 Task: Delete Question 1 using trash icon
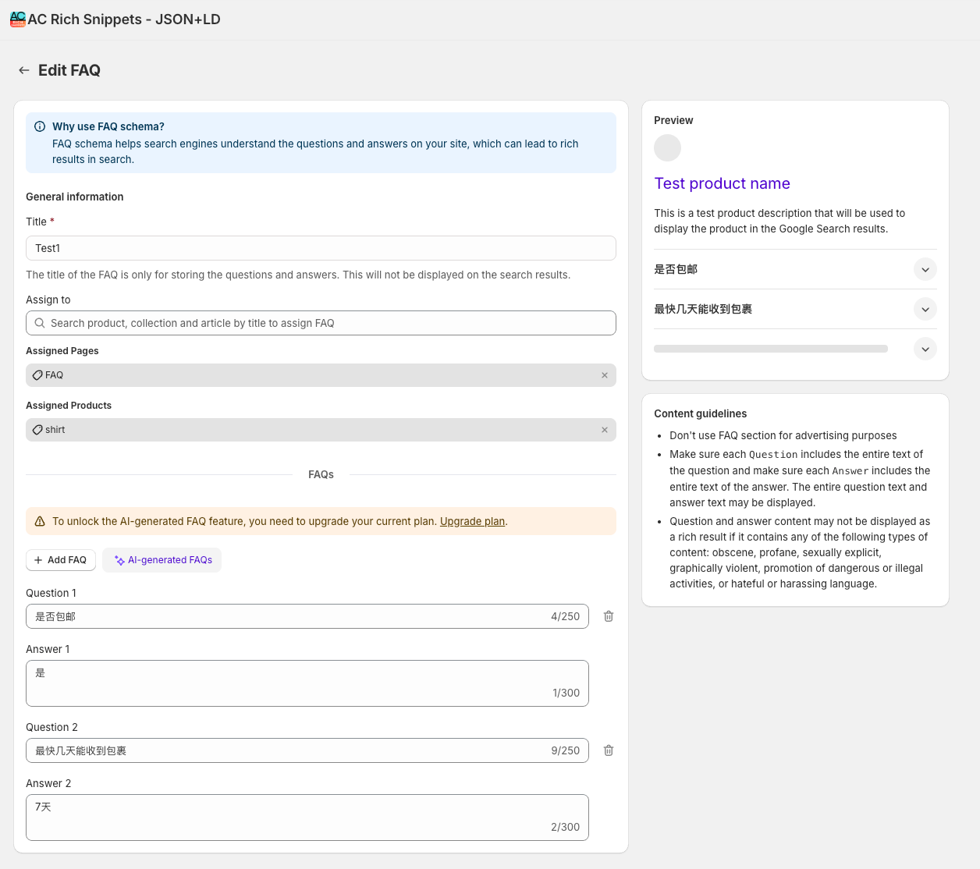coord(609,616)
